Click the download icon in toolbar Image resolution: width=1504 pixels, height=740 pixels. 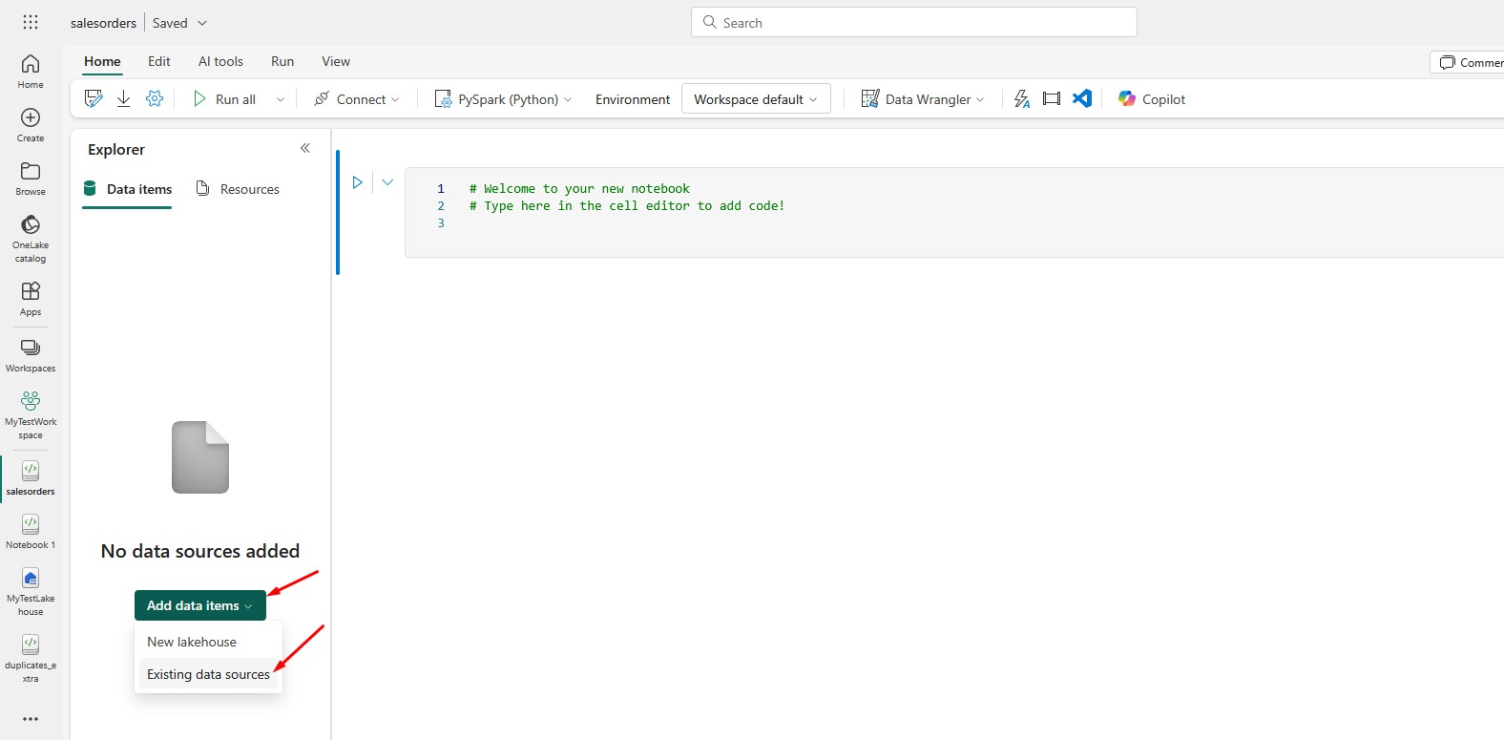coord(124,98)
